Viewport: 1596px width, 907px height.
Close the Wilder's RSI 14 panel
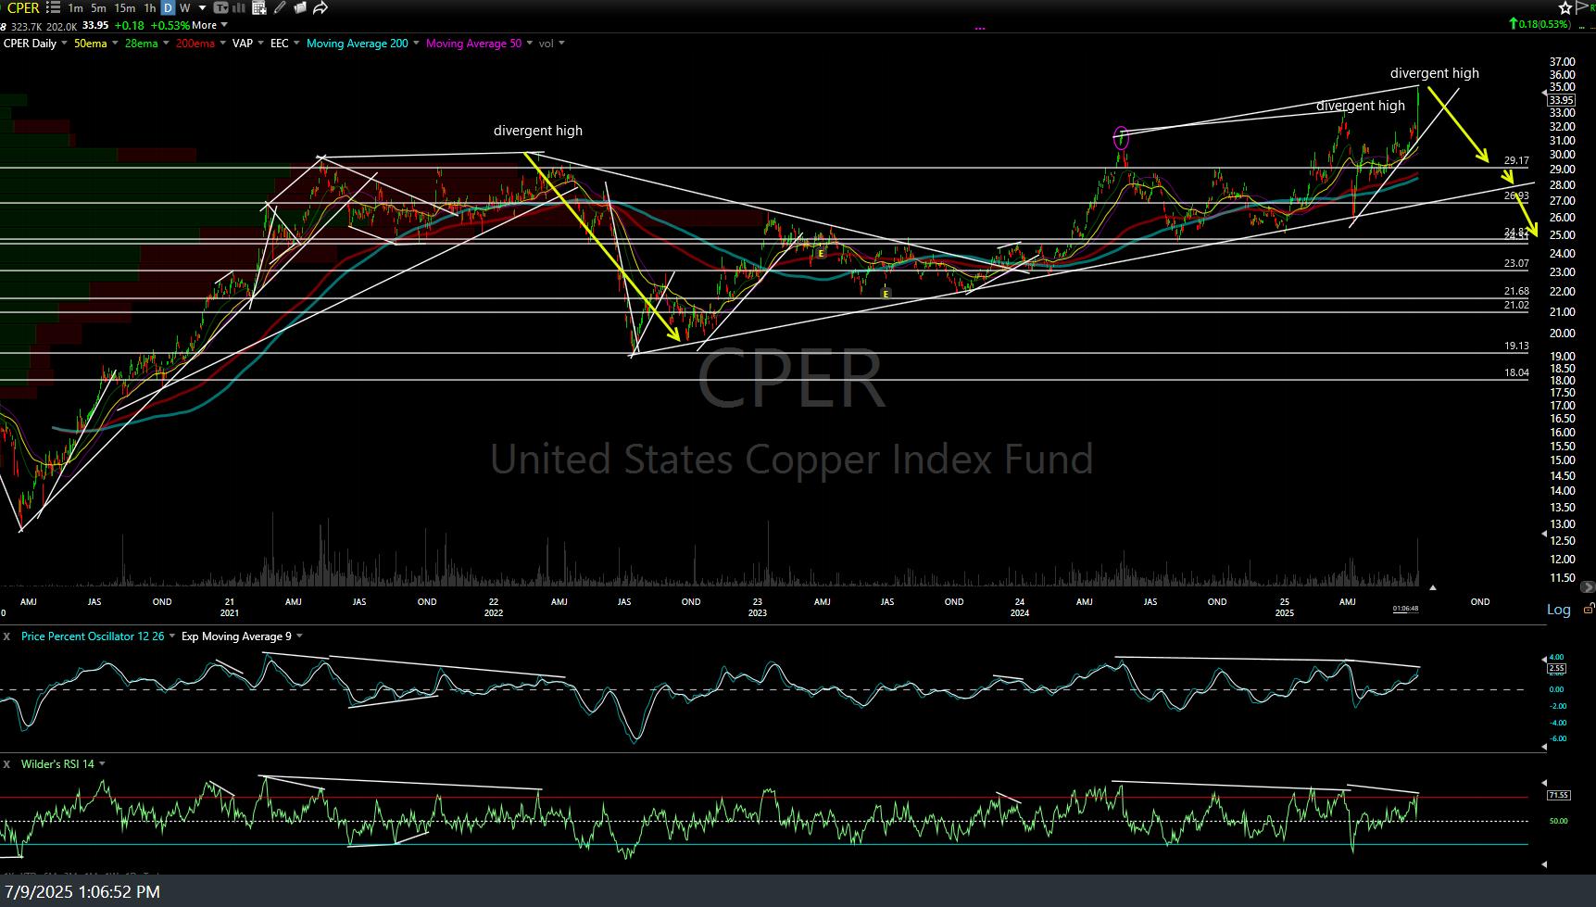pos(6,764)
